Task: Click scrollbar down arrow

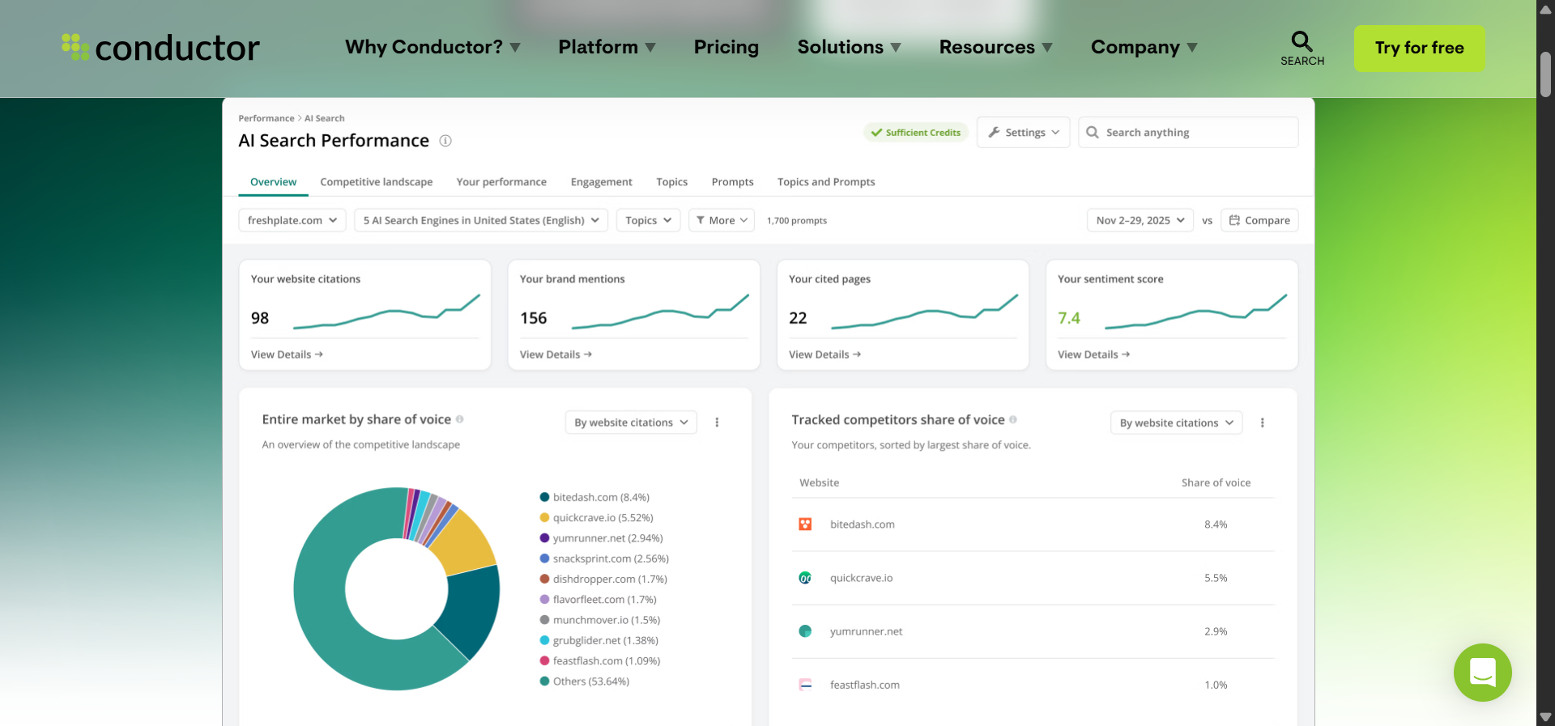Action: point(1545,717)
